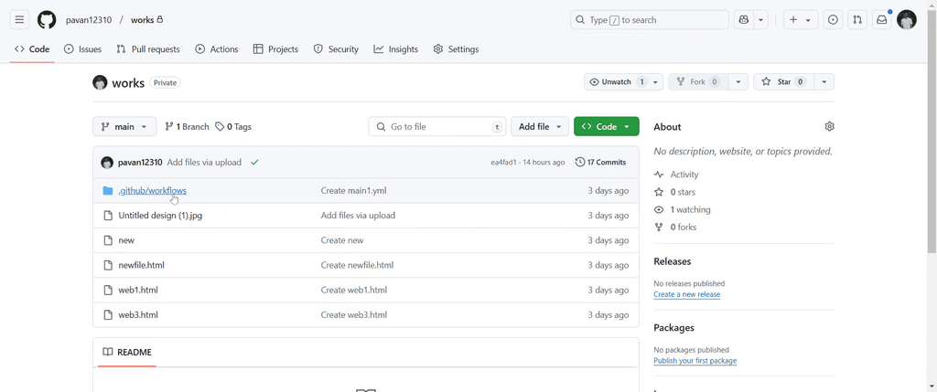Open Create web1.html commit message
Screen dimensions: 937x392
(x=354, y=290)
